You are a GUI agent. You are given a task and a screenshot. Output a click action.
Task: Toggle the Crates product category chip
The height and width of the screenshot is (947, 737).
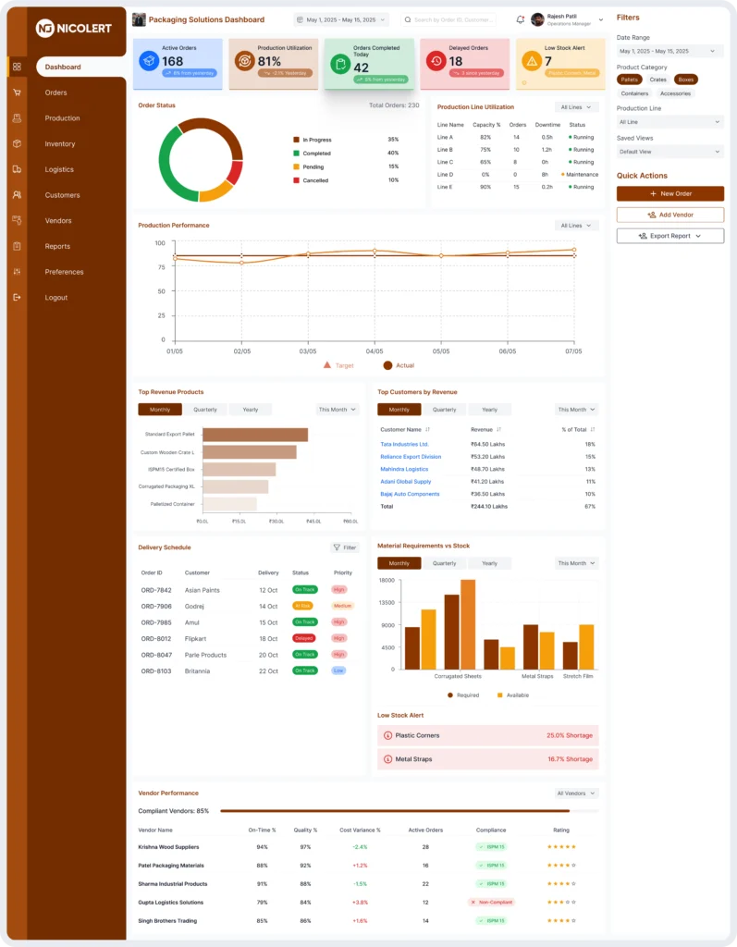coord(657,80)
